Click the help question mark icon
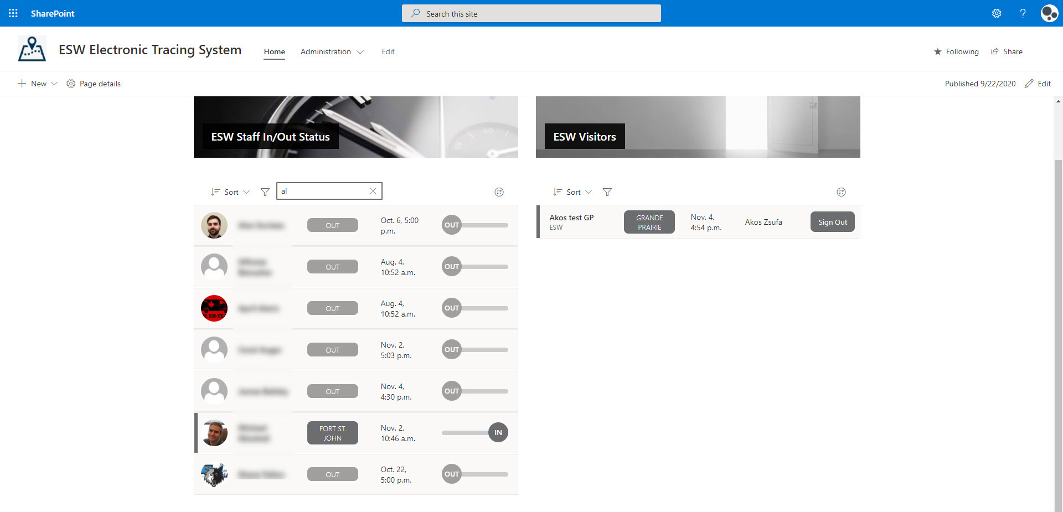This screenshot has height=512, width=1063. point(1023,13)
